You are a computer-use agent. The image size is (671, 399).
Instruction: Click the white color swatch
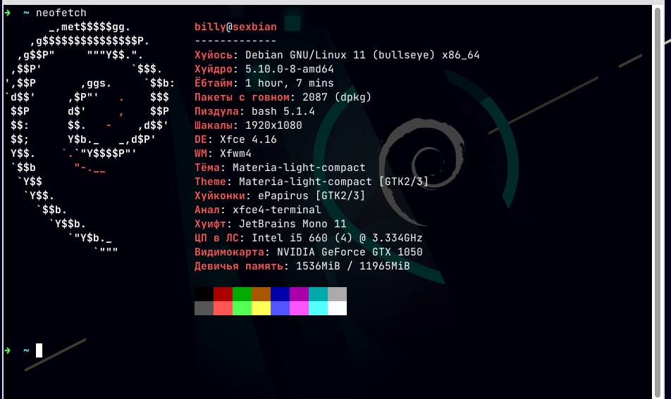coord(337,308)
